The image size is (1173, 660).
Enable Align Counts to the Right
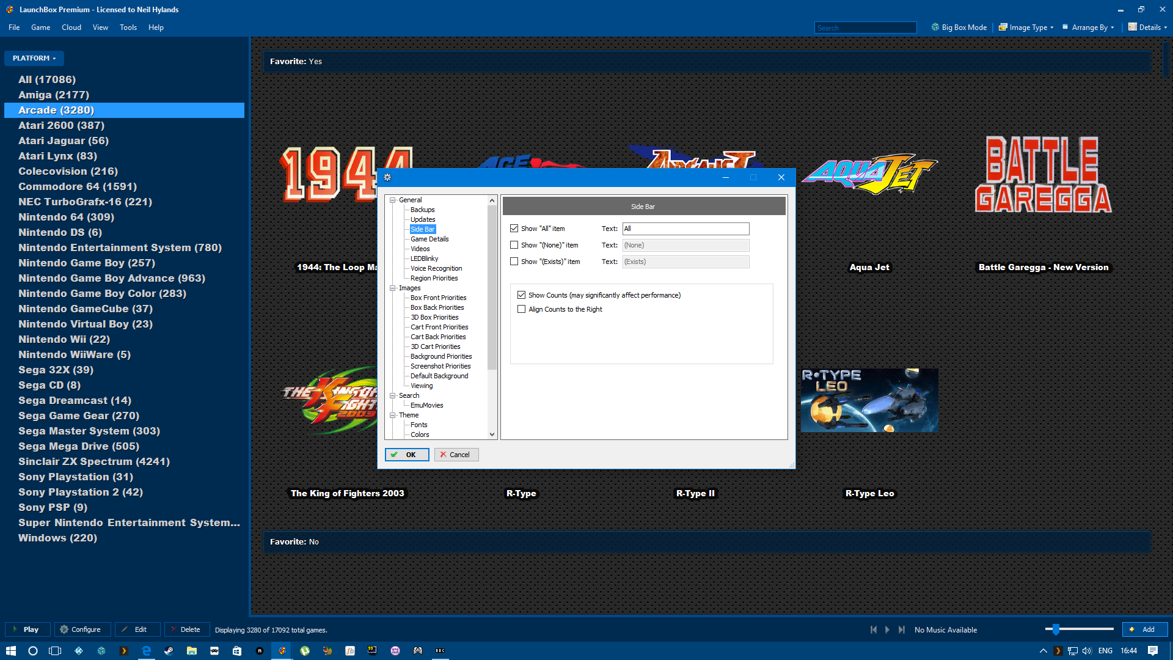click(521, 309)
